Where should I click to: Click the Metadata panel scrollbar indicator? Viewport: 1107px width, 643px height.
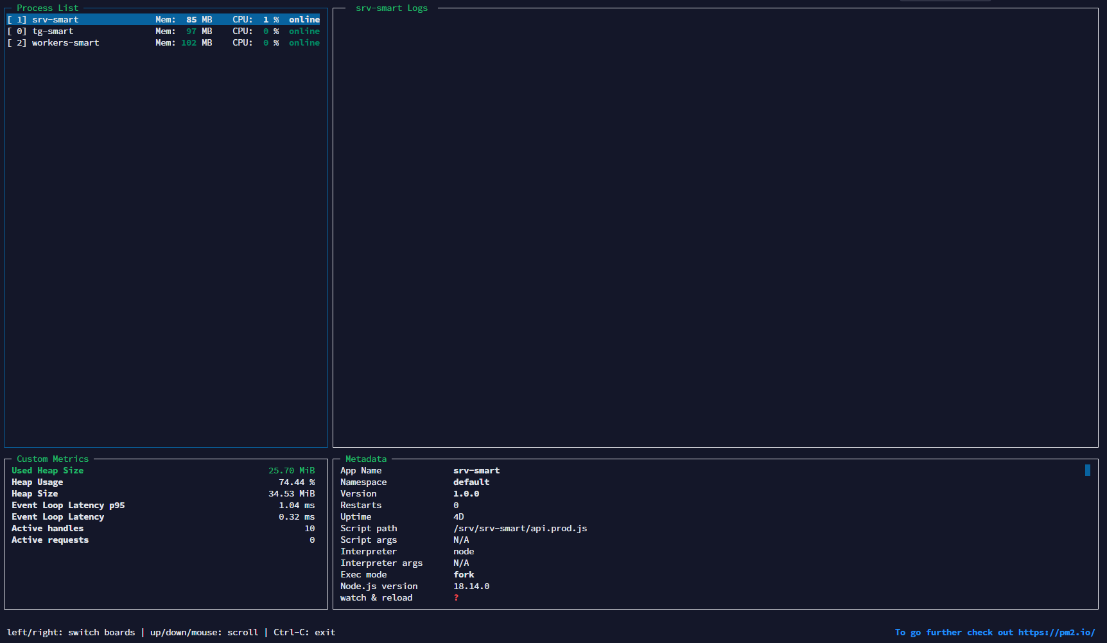pos(1087,470)
